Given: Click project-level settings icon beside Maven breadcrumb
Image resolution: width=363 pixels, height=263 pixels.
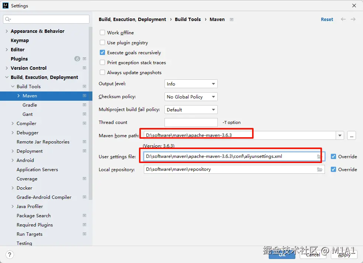Looking at the screenshot, I should 231,20.
